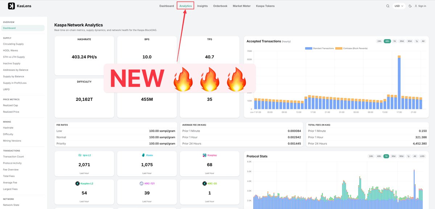The height and width of the screenshot is (209, 435).
Task: Open Circulating Supply in sidebar
Action: (x=13, y=44)
